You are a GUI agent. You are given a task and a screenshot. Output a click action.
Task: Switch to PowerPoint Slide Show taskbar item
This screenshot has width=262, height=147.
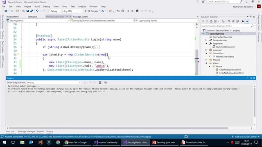(x=194, y=143)
